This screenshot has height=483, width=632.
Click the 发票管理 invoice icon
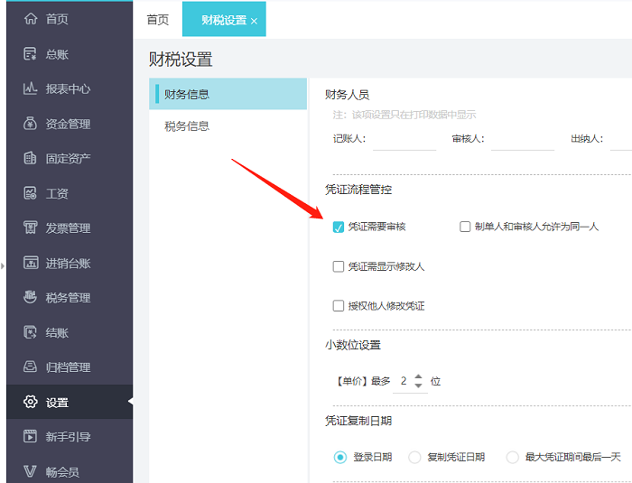pyautogui.click(x=30, y=228)
